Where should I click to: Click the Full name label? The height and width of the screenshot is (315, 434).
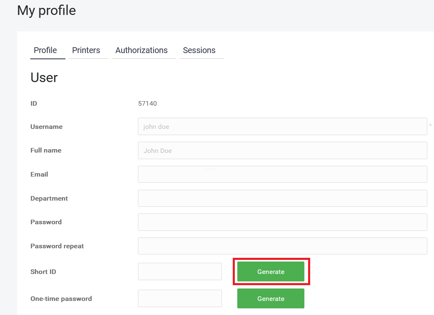pos(46,150)
